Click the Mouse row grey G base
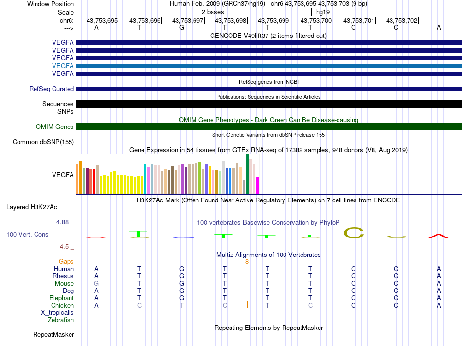This screenshot has height=346, width=462. (x=96, y=284)
